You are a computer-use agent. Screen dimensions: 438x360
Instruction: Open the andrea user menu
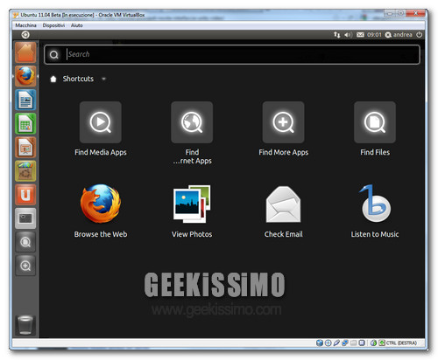[x=399, y=35]
